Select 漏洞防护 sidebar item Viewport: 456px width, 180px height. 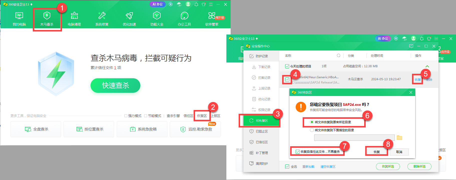click(x=261, y=164)
